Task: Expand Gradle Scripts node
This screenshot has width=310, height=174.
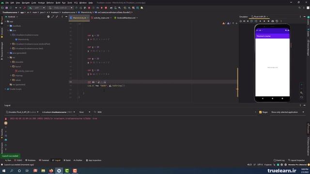Action: [5, 89]
